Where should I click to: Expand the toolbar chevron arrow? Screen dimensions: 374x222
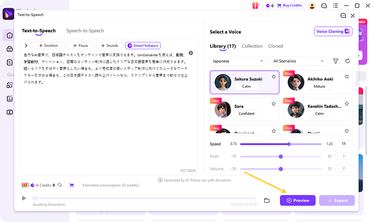pos(26,45)
